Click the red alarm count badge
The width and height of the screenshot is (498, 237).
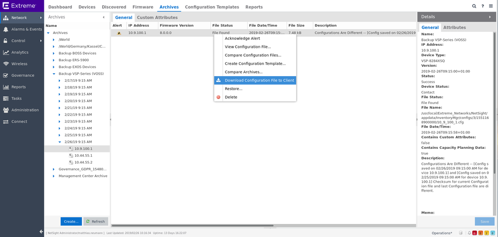pyautogui.click(x=475, y=233)
